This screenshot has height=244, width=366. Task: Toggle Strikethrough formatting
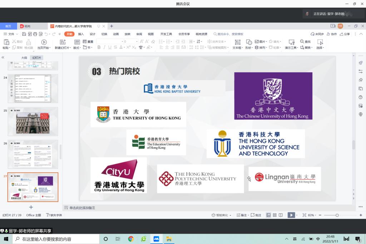click(115, 48)
